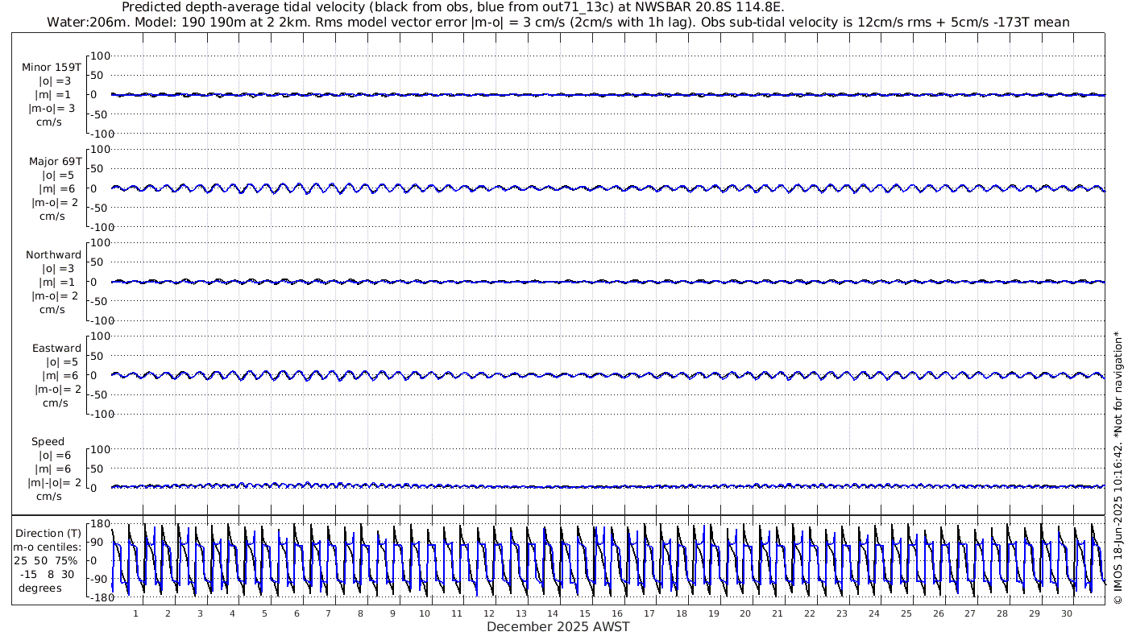This screenshot has width=1128, height=644.
Task: Click day '1' on the date axis
Action: (135, 613)
